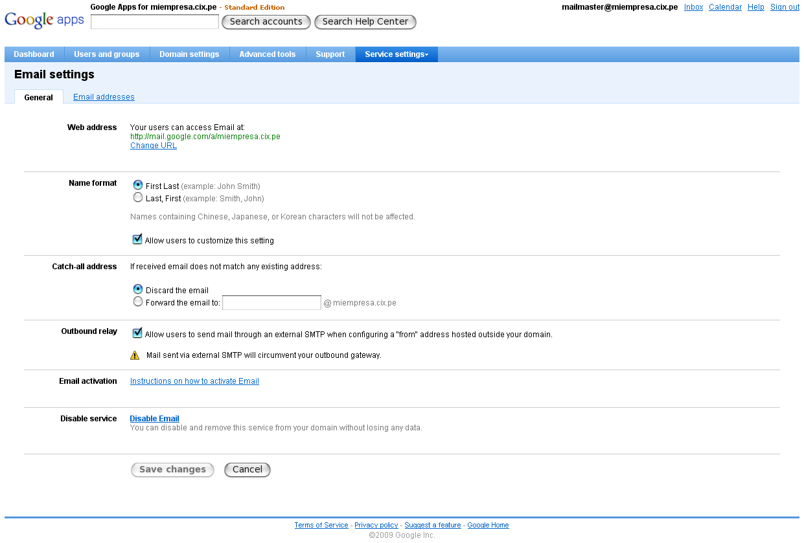Image resolution: width=804 pixels, height=543 pixels.
Task: Open the Users and groups tab
Action: [107, 54]
